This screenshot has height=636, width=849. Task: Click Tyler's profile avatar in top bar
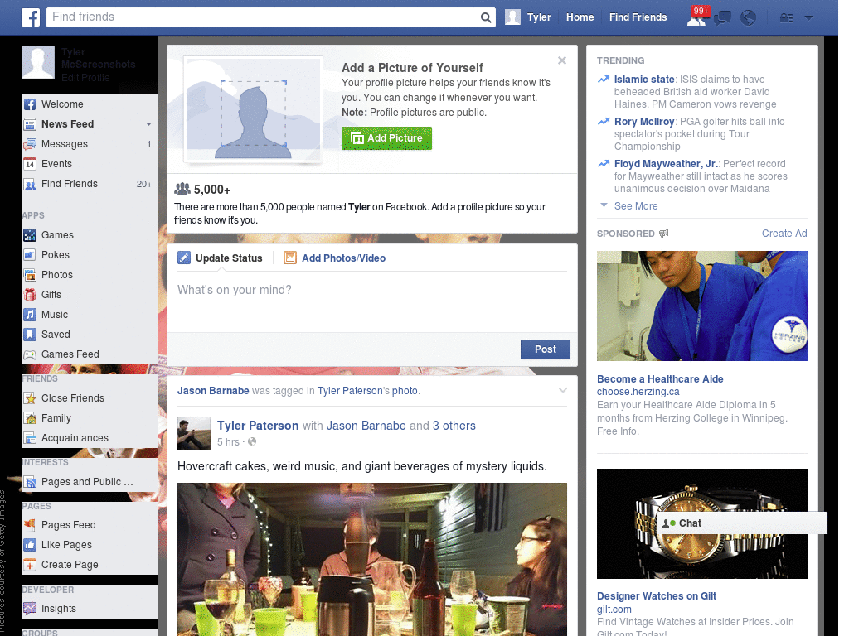[x=512, y=17]
